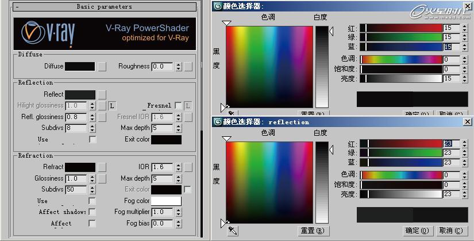Click the 重置(R) reset button in reflection selector
Image resolution: width=474 pixels, height=241 pixels.
(313, 231)
